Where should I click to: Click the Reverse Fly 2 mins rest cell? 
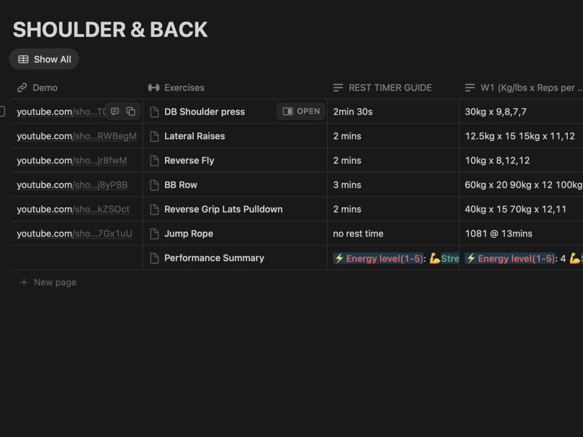tap(393, 161)
